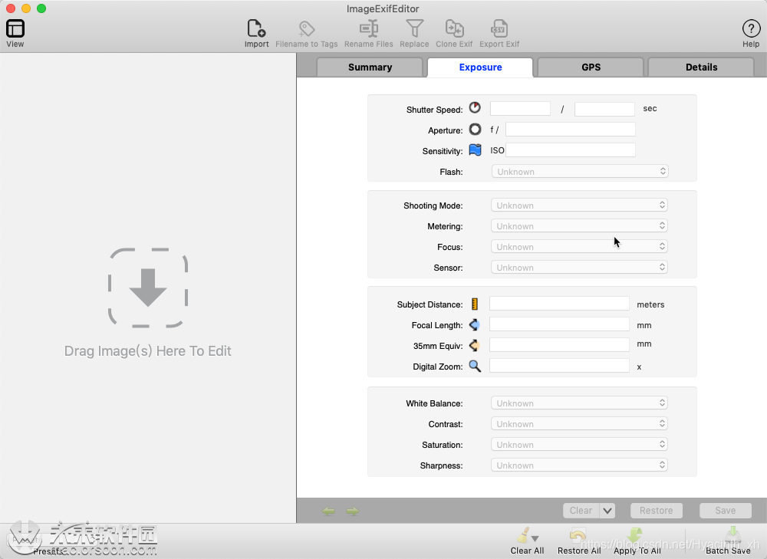Image resolution: width=767 pixels, height=559 pixels.
Task: Open the Metering dropdown
Action: point(579,225)
